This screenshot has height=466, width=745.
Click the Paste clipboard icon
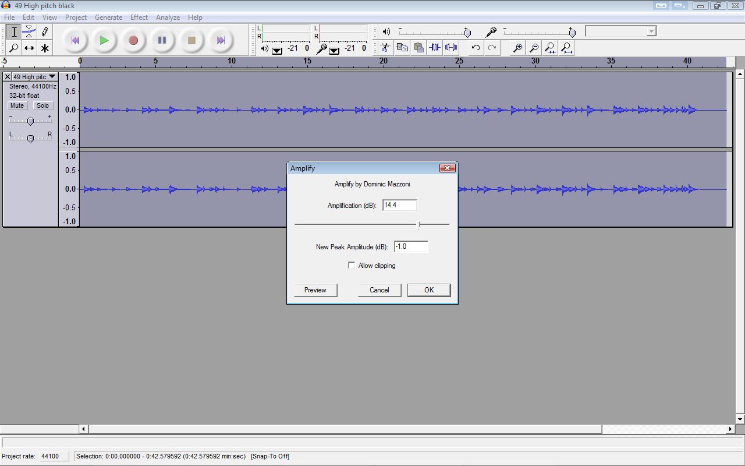pyautogui.click(x=418, y=48)
